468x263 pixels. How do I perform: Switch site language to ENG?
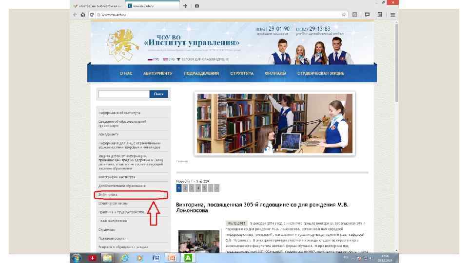point(169,59)
